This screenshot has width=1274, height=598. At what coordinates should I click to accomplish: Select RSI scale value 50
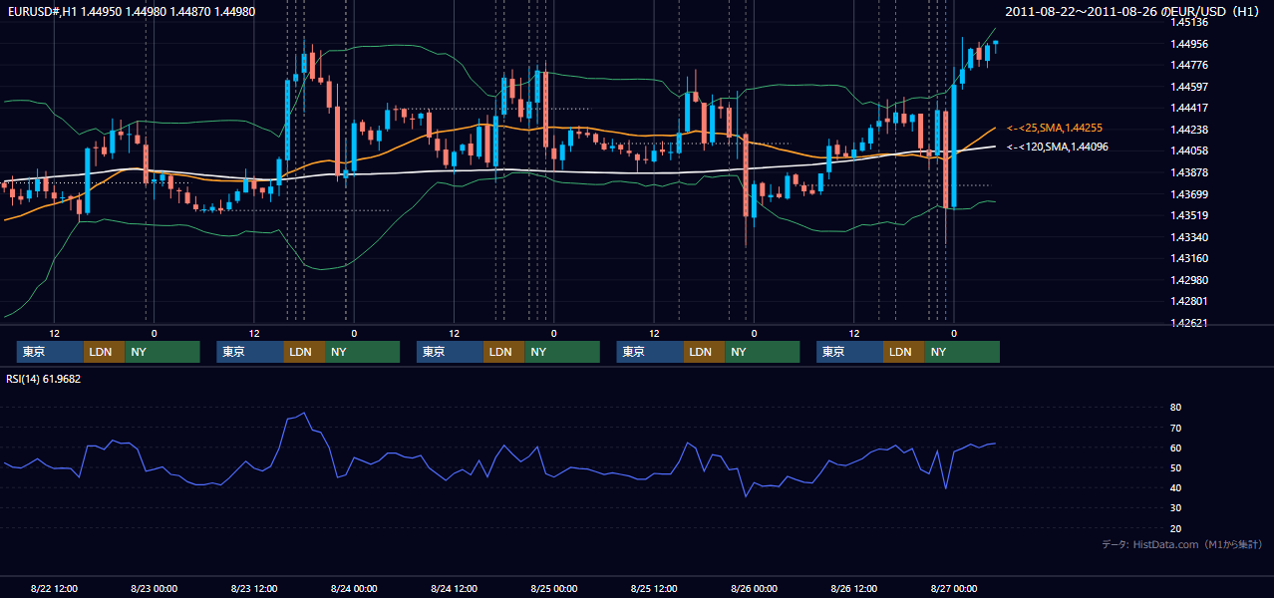tap(1175, 467)
